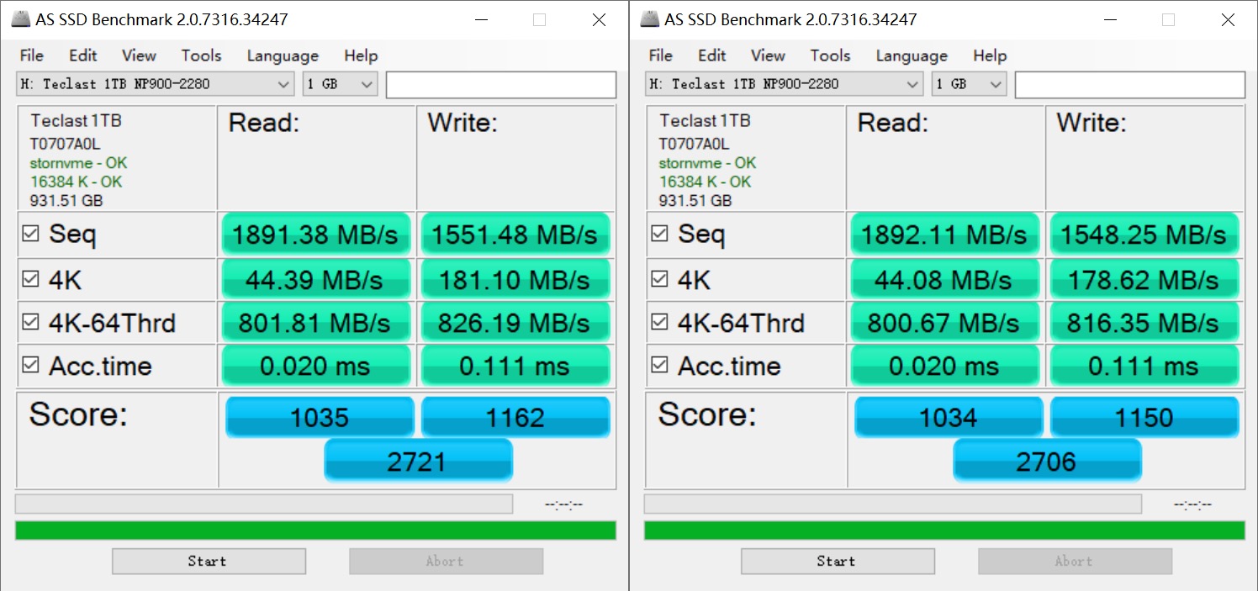
Task: Open Help menu in right window
Action: pos(990,55)
